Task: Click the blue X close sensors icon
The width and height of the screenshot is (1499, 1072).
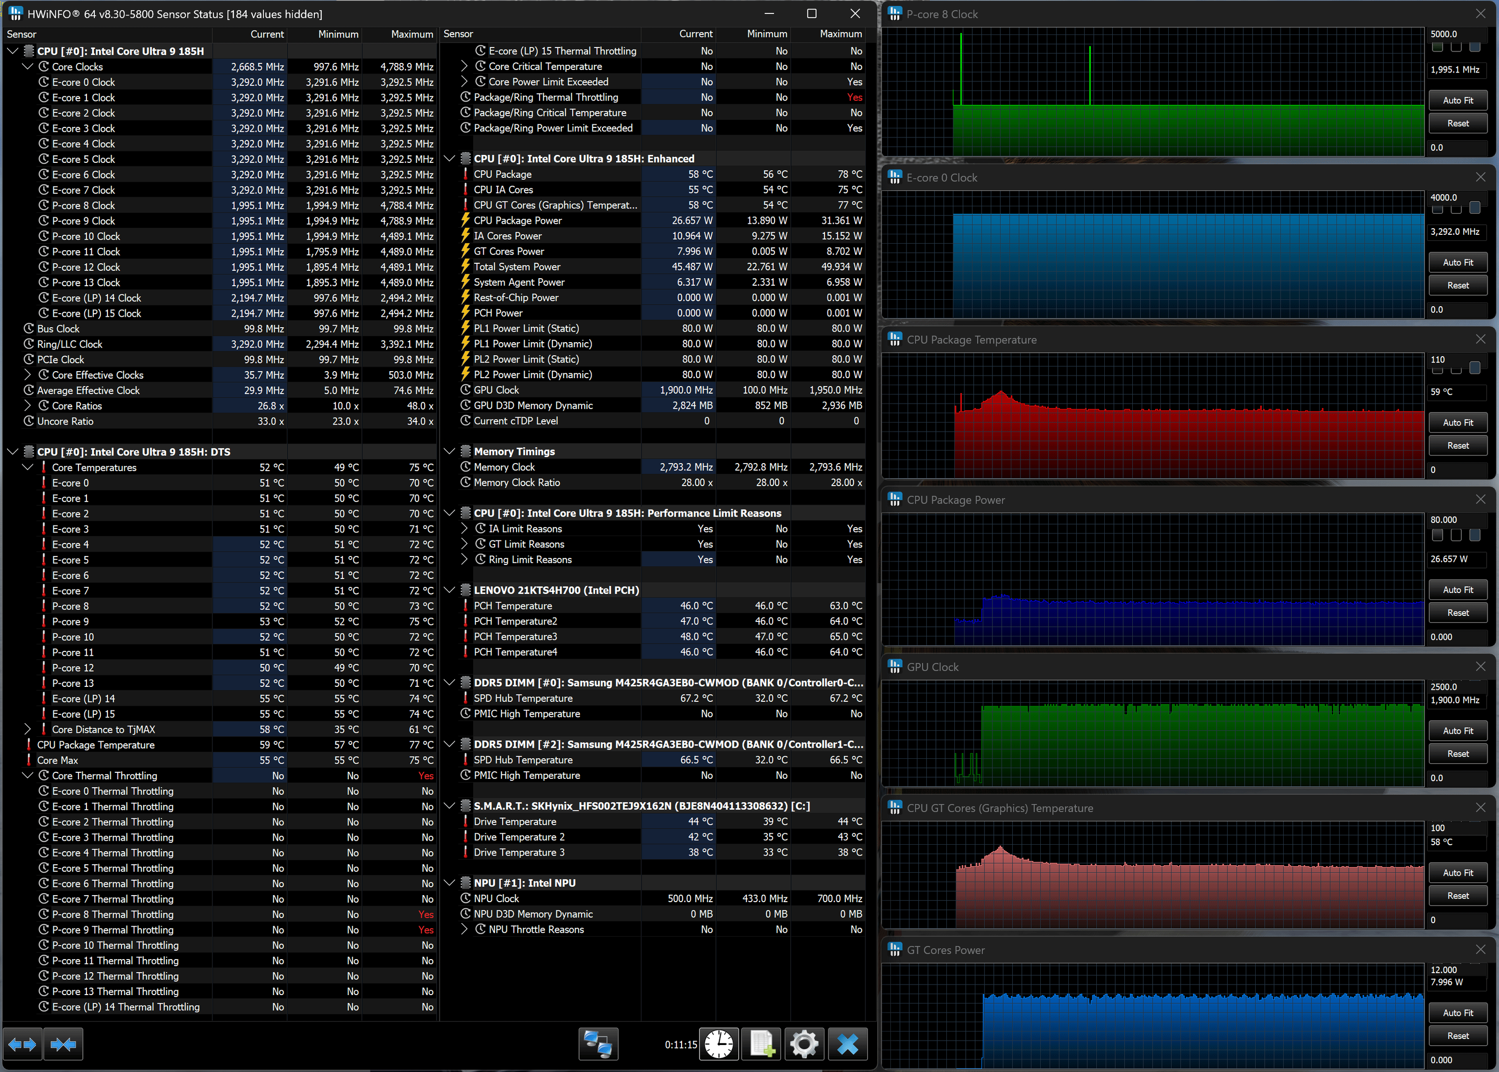Action: (847, 1044)
